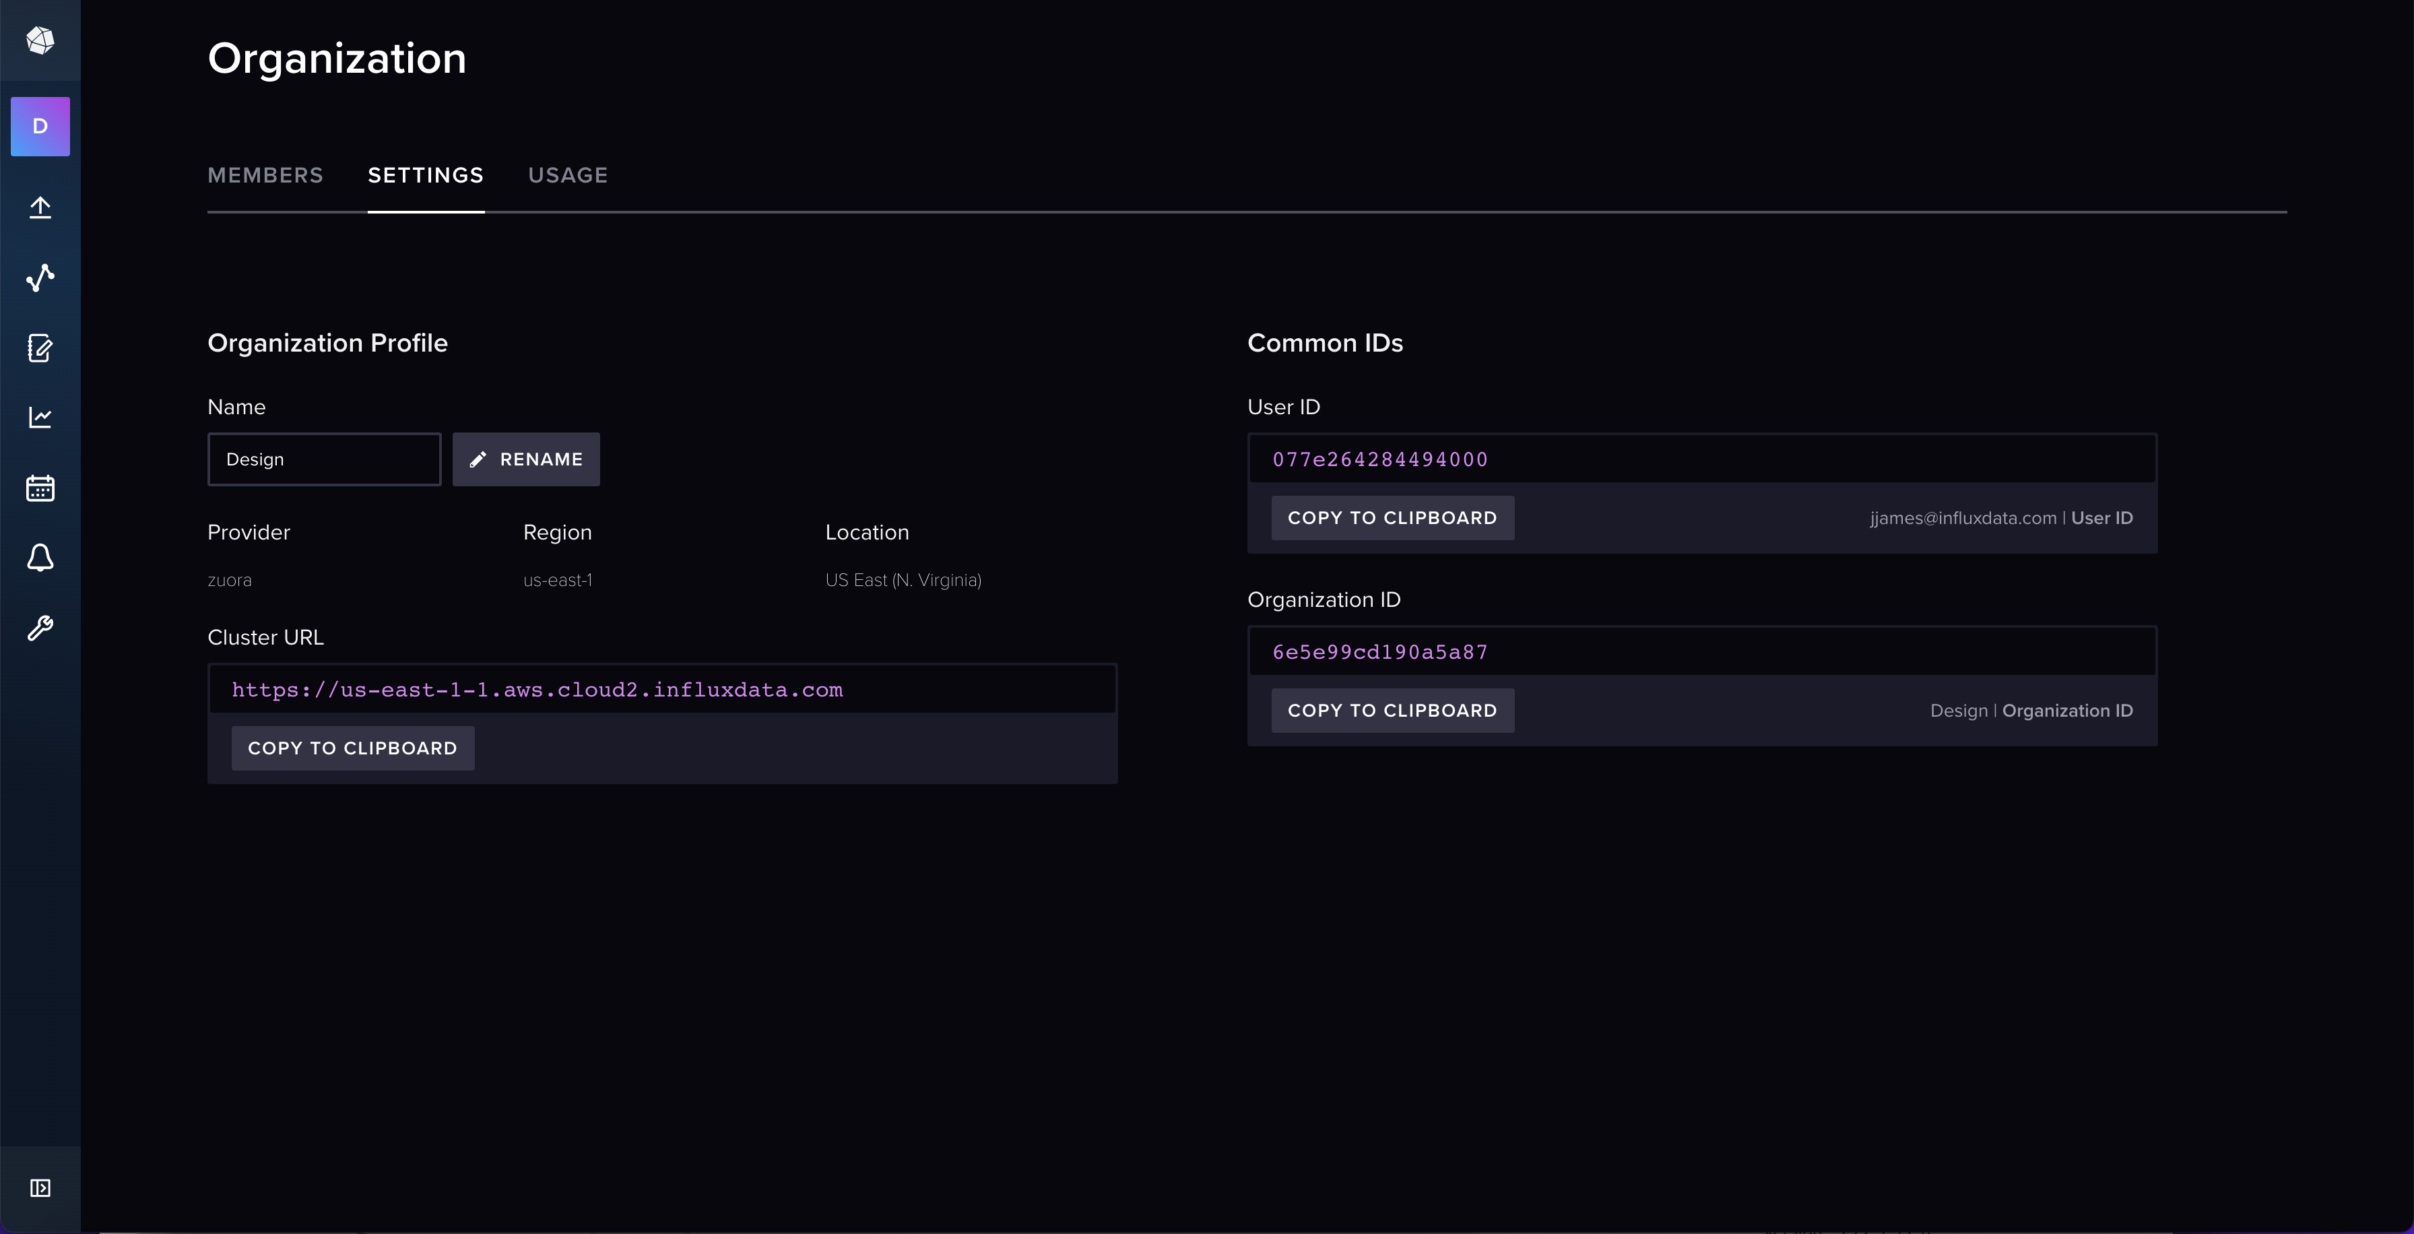The image size is (2414, 1234).
Task: Select the Settings tab
Action: pos(426,175)
